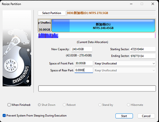The width and height of the screenshot is (159, 122).
Task: Click the Start button
Action: [124, 116]
